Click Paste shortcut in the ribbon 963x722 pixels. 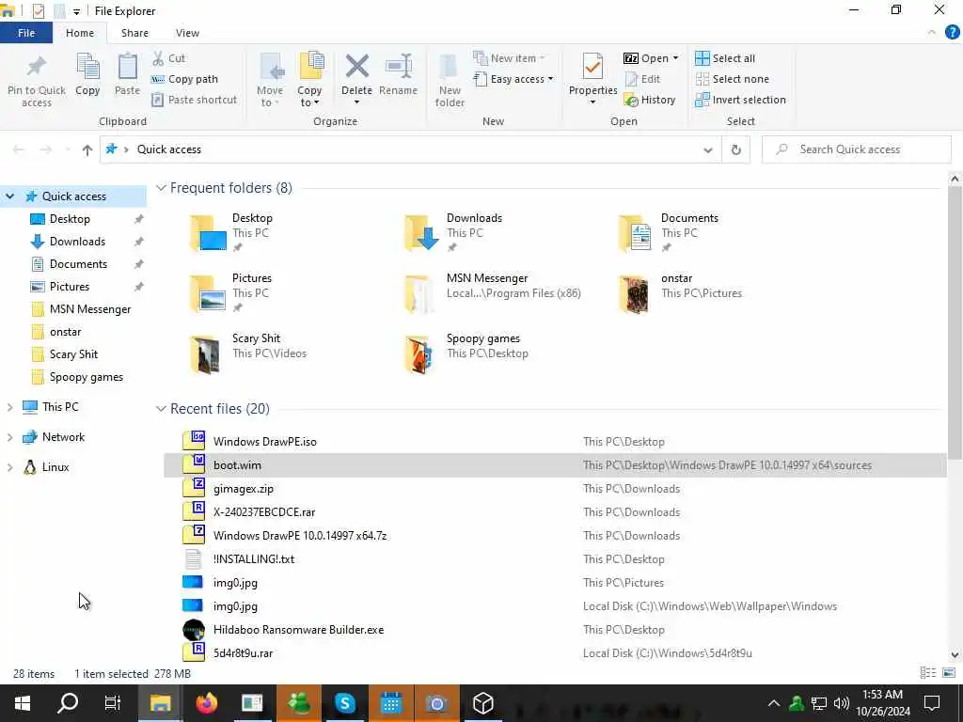click(194, 100)
